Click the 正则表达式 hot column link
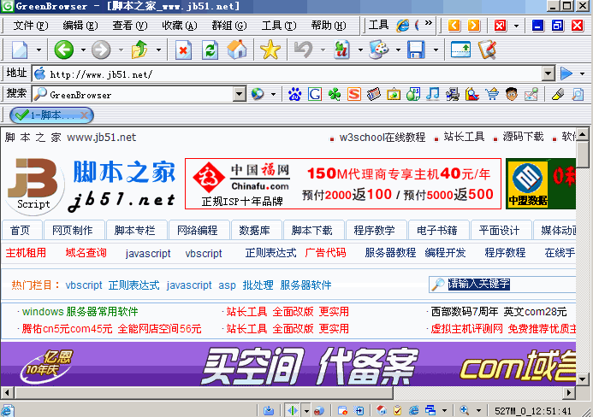593x417 pixels. [133, 285]
